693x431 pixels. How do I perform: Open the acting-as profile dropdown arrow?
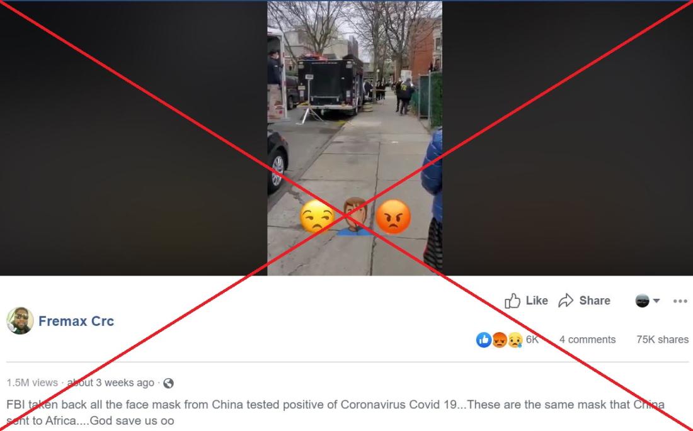coord(656,301)
